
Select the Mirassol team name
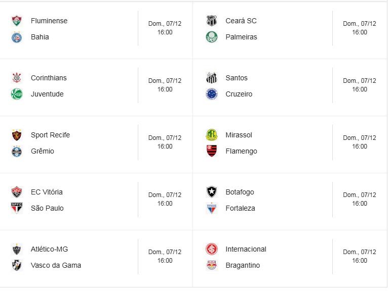pyautogui.click(x=239, y=135)
